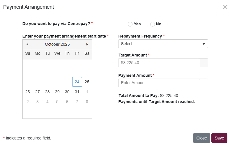Choose October 28 as start date
Image resolution: width=230 pixels, height=145 pixels.
tap(47, 92)
